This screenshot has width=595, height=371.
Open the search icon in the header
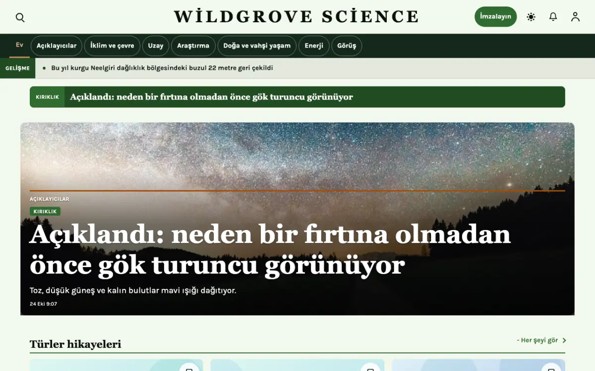[20, 17]
